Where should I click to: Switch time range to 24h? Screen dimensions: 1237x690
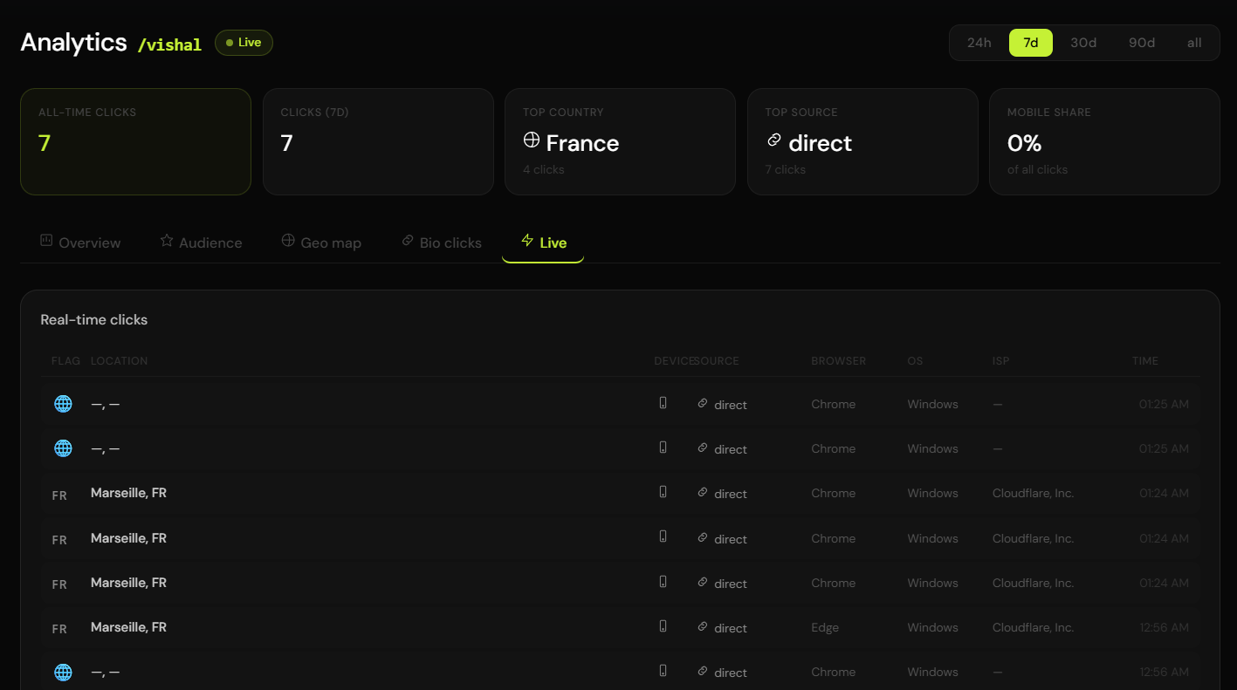[979, 43]
